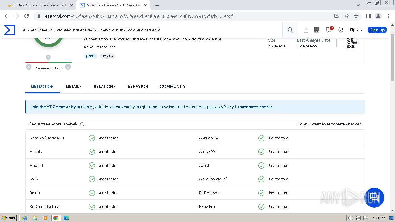Click the overlay tag
This screenshot has height=222, width=395.
[107, 56]
